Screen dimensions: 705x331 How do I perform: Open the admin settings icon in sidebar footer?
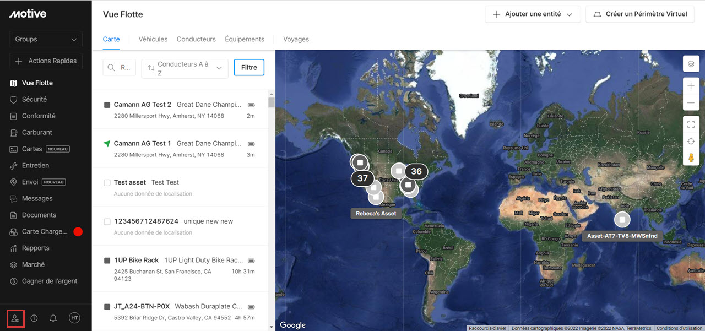point(15,318)
